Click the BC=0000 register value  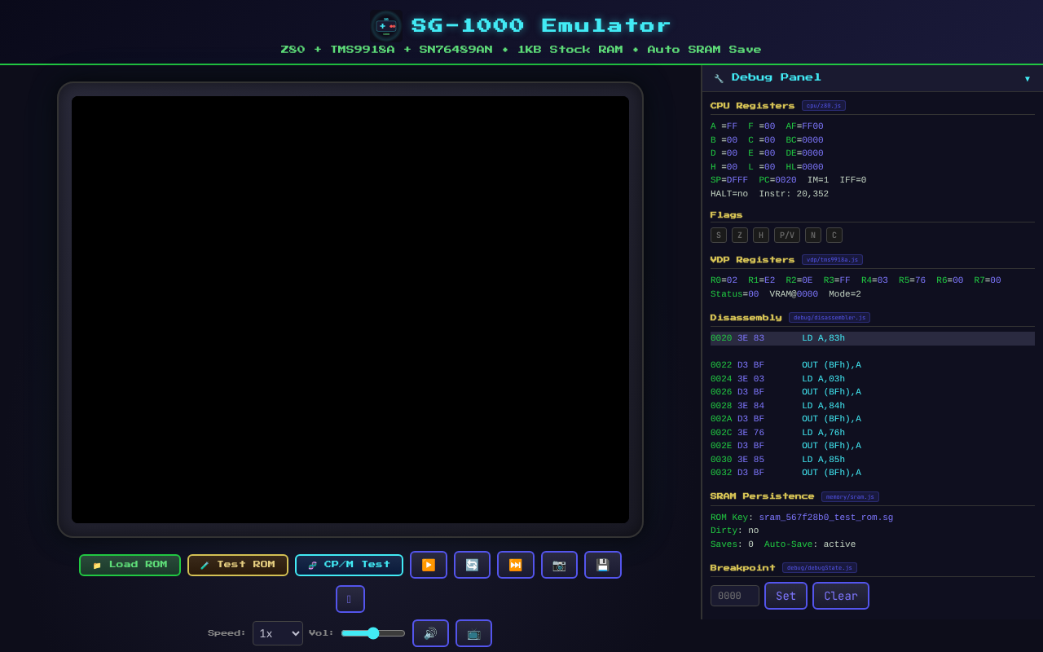(805, 140)
